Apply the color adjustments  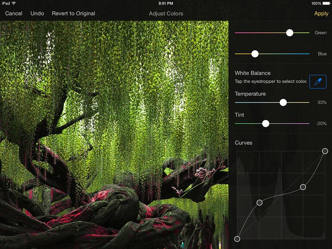(321, 13)
